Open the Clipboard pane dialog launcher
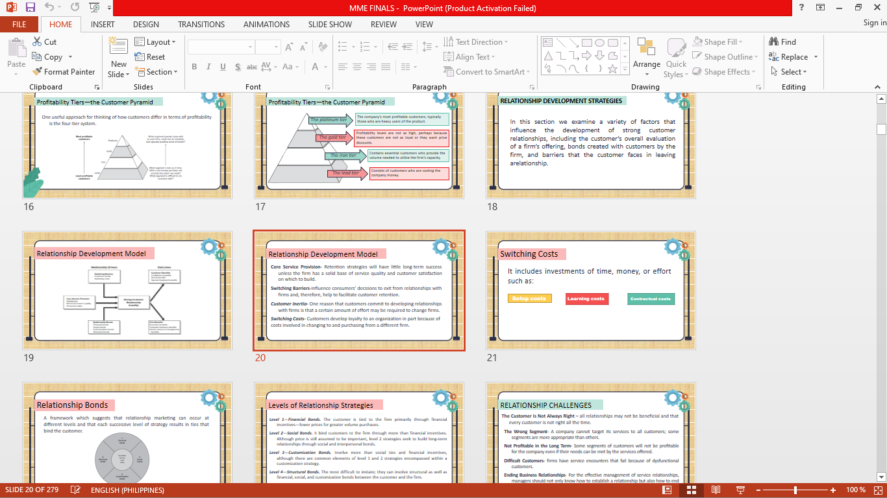The image size is (887, 498). (97, 87)
